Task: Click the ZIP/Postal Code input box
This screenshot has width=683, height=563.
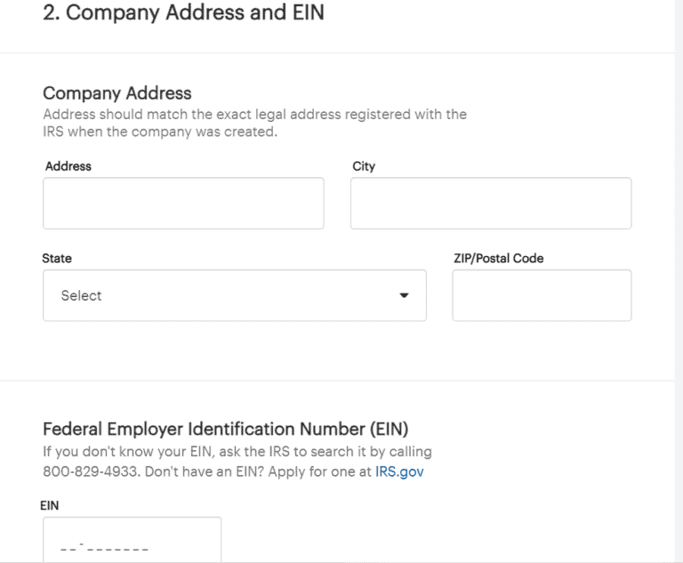Action: [x=542, y=295]
